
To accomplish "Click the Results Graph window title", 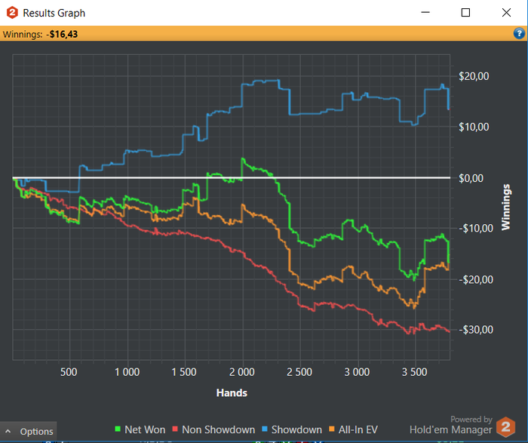I will click(x=54, y=13).
